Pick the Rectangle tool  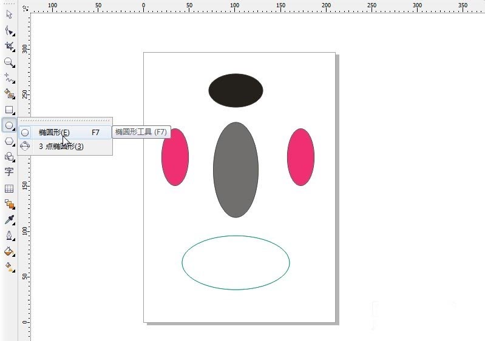[x=9, y=110]
